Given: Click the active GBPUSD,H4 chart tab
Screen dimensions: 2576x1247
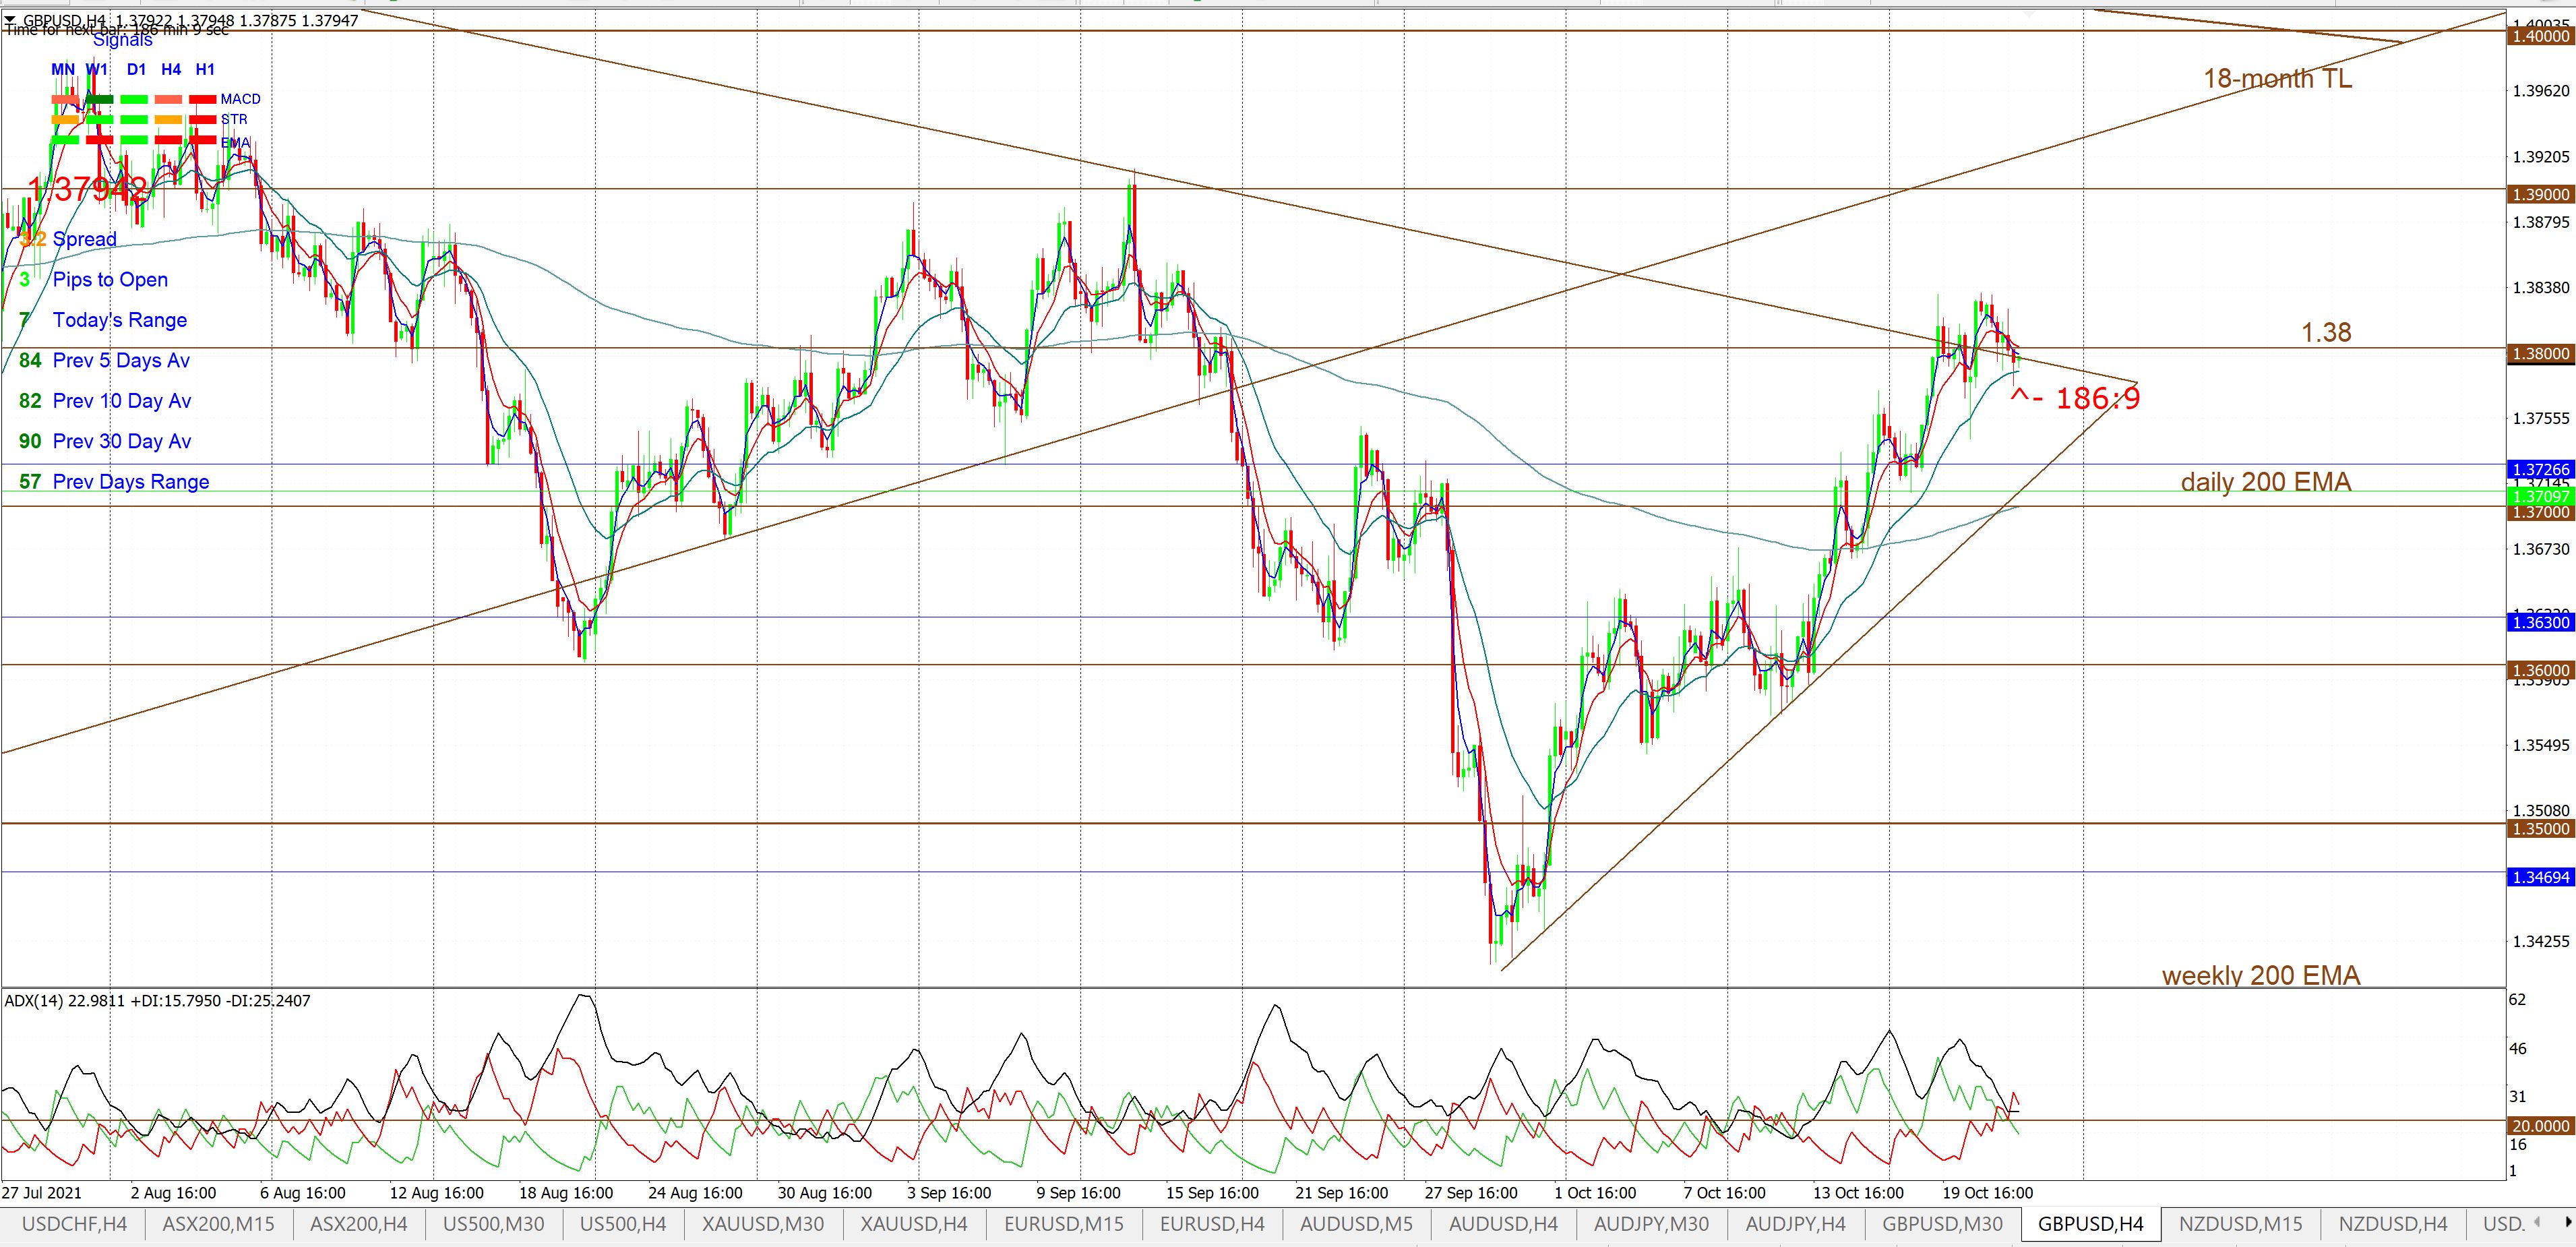Looking at the screenshot, I should (x=2091, y=1223).
